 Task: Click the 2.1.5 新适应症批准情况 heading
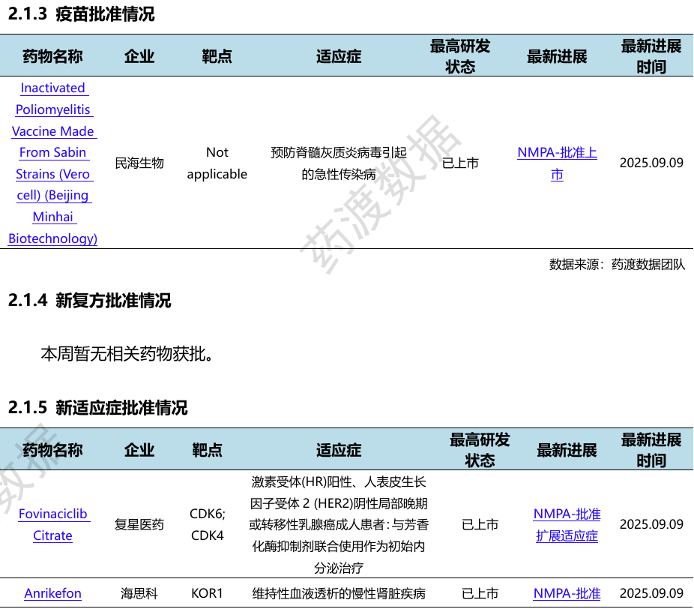coord(98,407)
